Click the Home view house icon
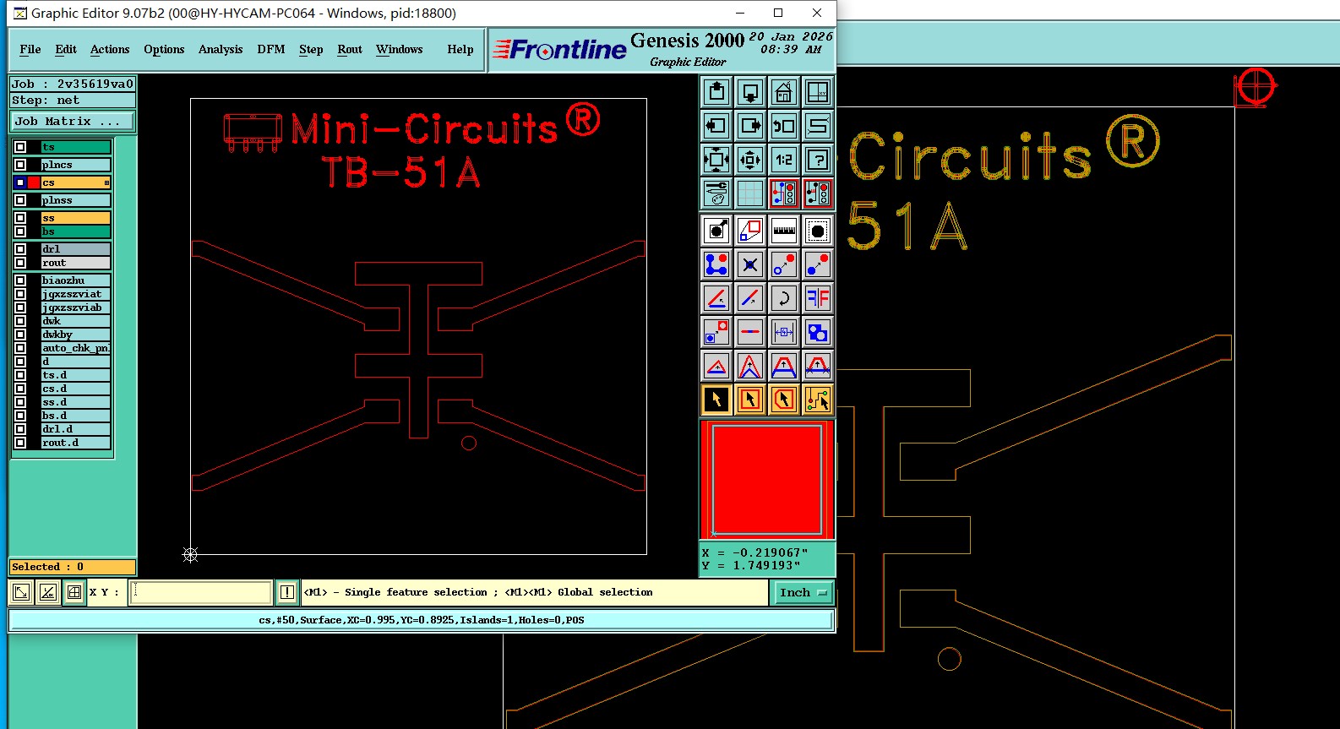Screen dimensions: 1340x729 [784, 91]
